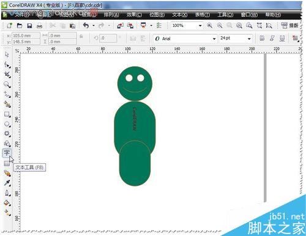306x236 pixels.
Task: Toggle Bold text formatting
Action: click(x=262, y=38)
